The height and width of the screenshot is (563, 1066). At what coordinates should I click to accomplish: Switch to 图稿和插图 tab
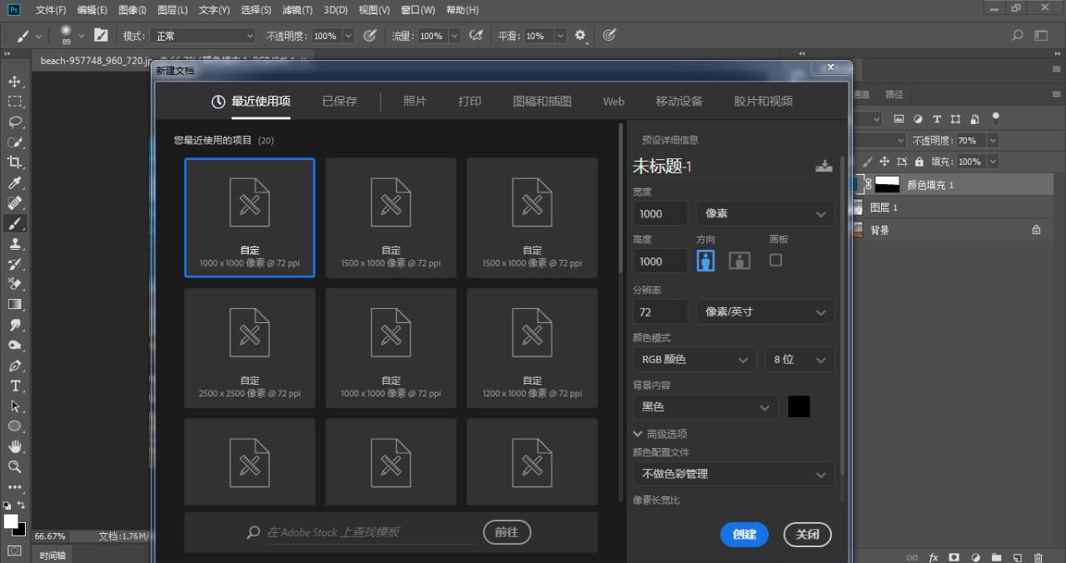click(542, 101)
